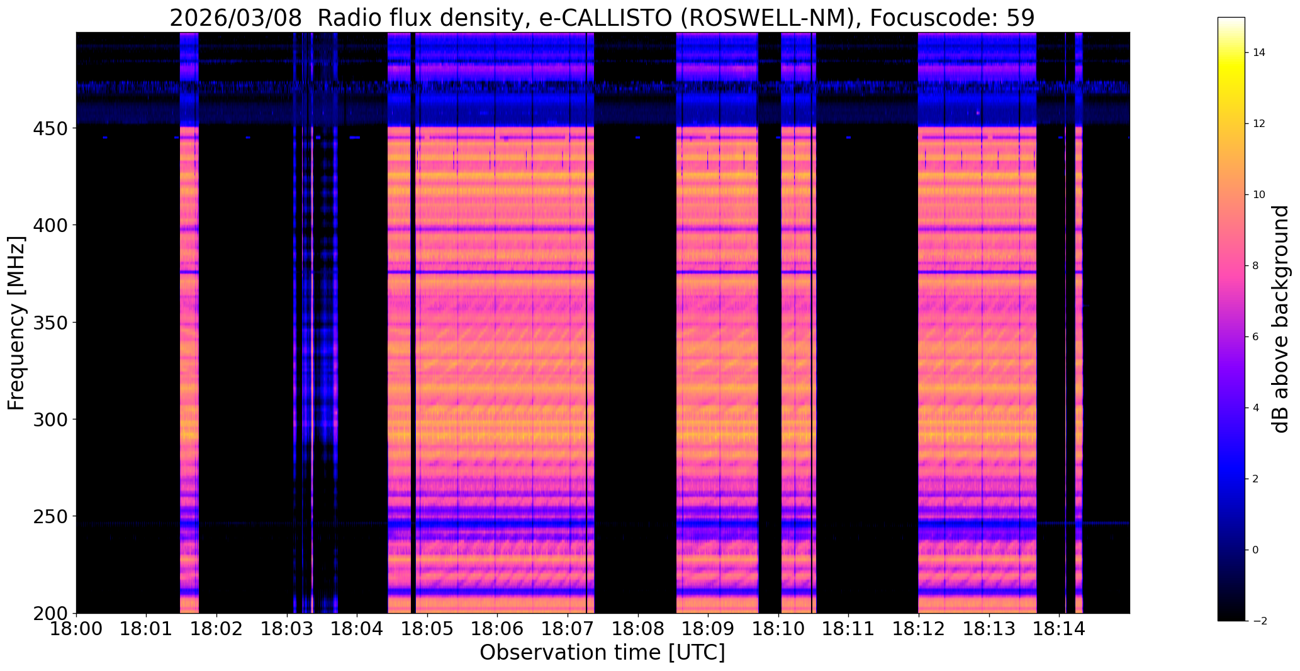Screen dimensions: 1300x671
Task: Click the colorbar tick label 4
Action: 1256,408
